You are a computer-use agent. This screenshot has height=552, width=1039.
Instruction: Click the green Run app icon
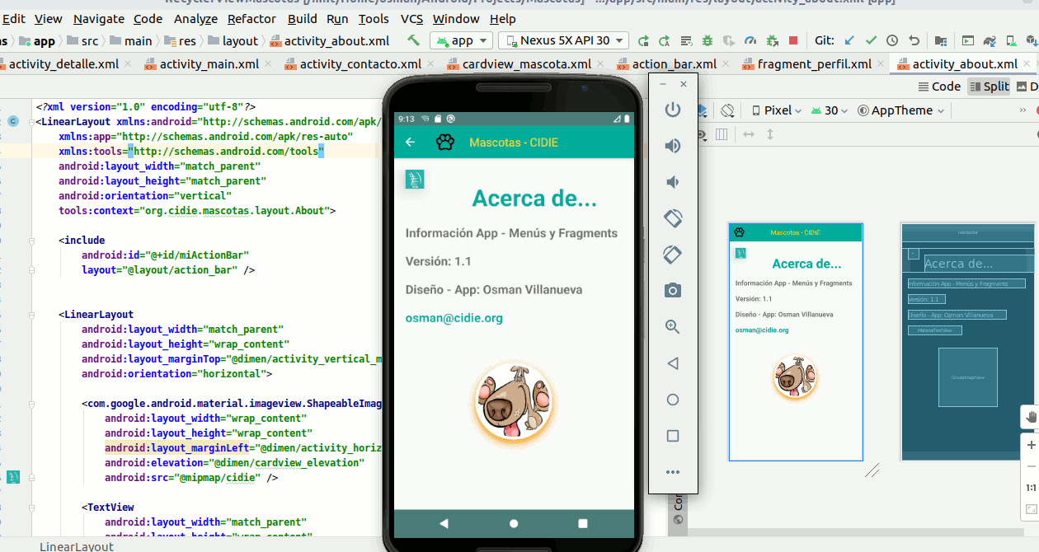click(x=643, y=40)
